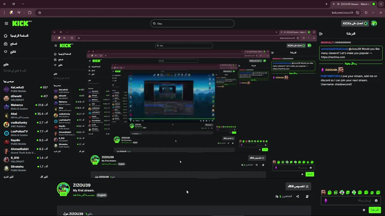The width and height of the screenshot is (385, 216).
Task: Open a new browser tab with plus
Action: pyautogui.click(x=326, y=4)
